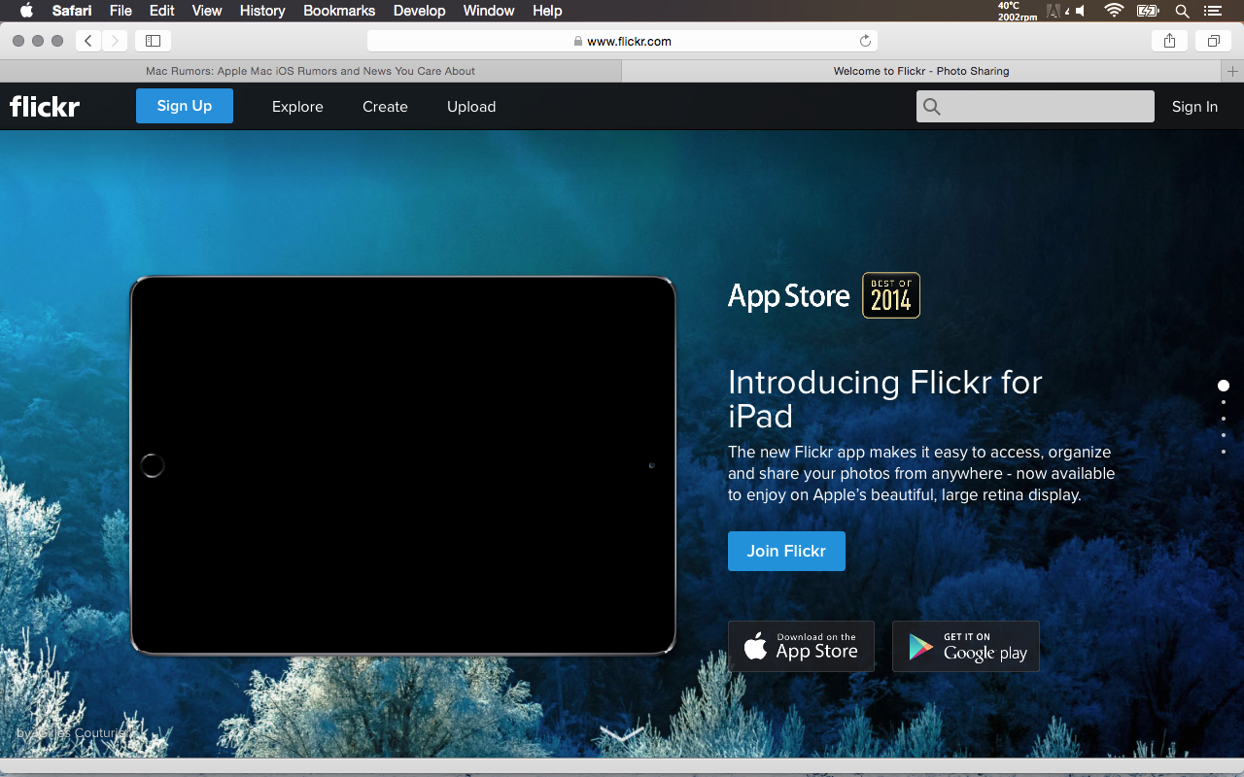Check the battery status icon
Image resolution: width=1244 pixels, height=777 pixels.
tap(1148, 11)
